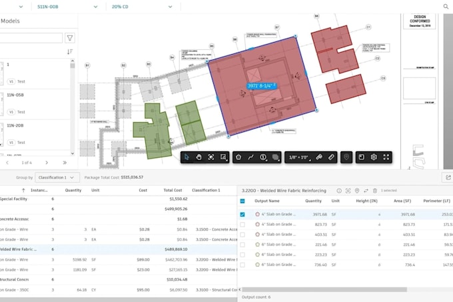The width and height of the screenshot is (453, 302).
Task: Select the Structural Concrete group row
Action: [119, 279]
